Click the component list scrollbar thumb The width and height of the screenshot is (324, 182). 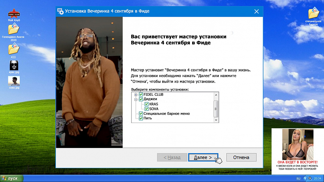[216, 109]
